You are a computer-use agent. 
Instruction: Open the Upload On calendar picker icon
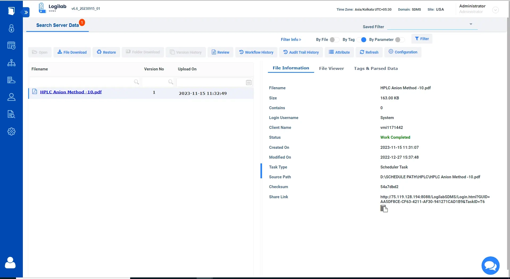point(248,82)
